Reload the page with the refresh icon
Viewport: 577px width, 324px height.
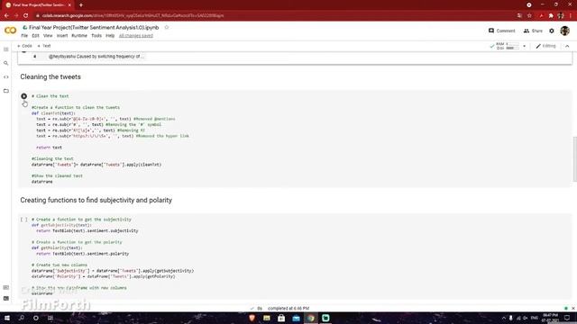click(26, 15)
